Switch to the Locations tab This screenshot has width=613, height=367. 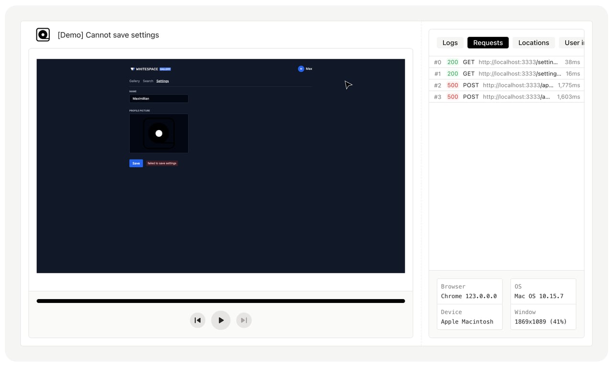[534, 43]
